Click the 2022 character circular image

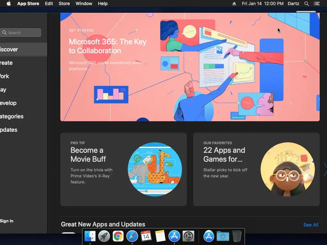coord(288,169)
